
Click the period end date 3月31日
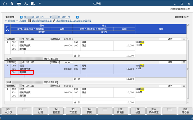coord(66,17)
